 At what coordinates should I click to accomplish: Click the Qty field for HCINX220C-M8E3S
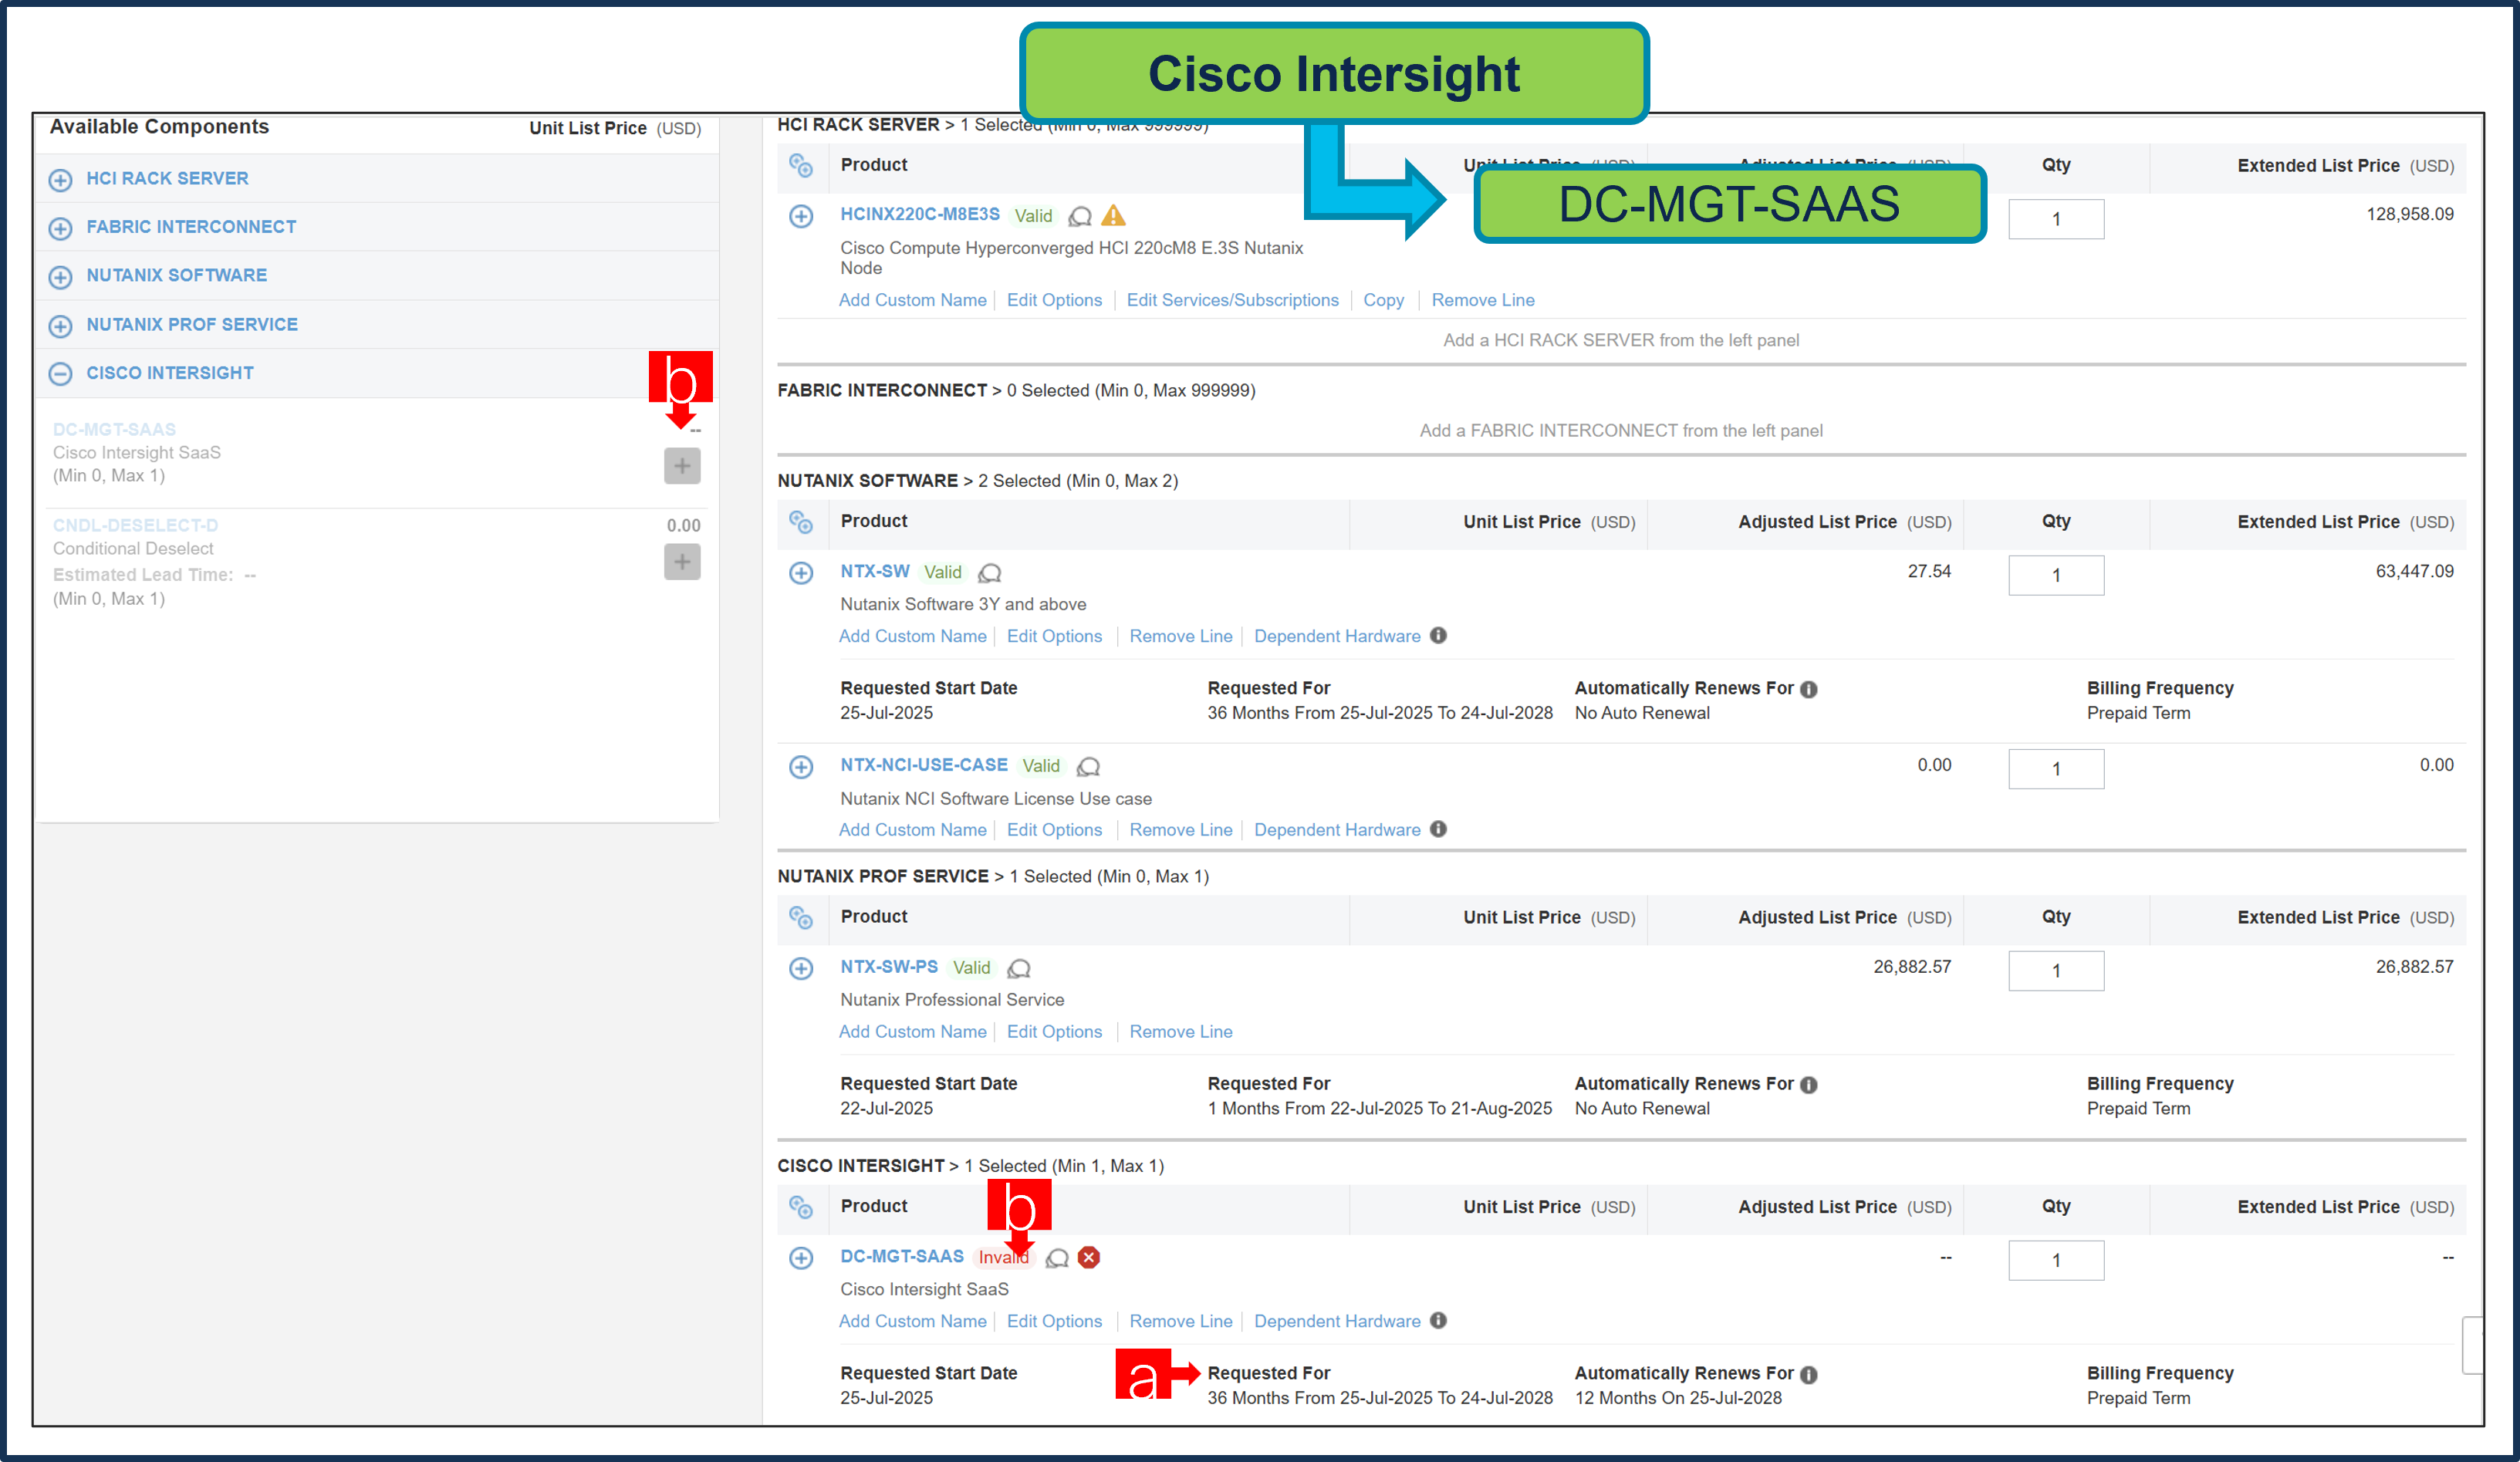[2056, 218]
